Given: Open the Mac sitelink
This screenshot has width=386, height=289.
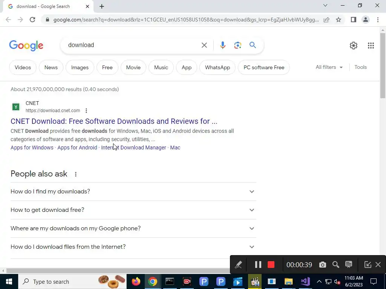Looking at the screenshot, I should click(175, 148).
